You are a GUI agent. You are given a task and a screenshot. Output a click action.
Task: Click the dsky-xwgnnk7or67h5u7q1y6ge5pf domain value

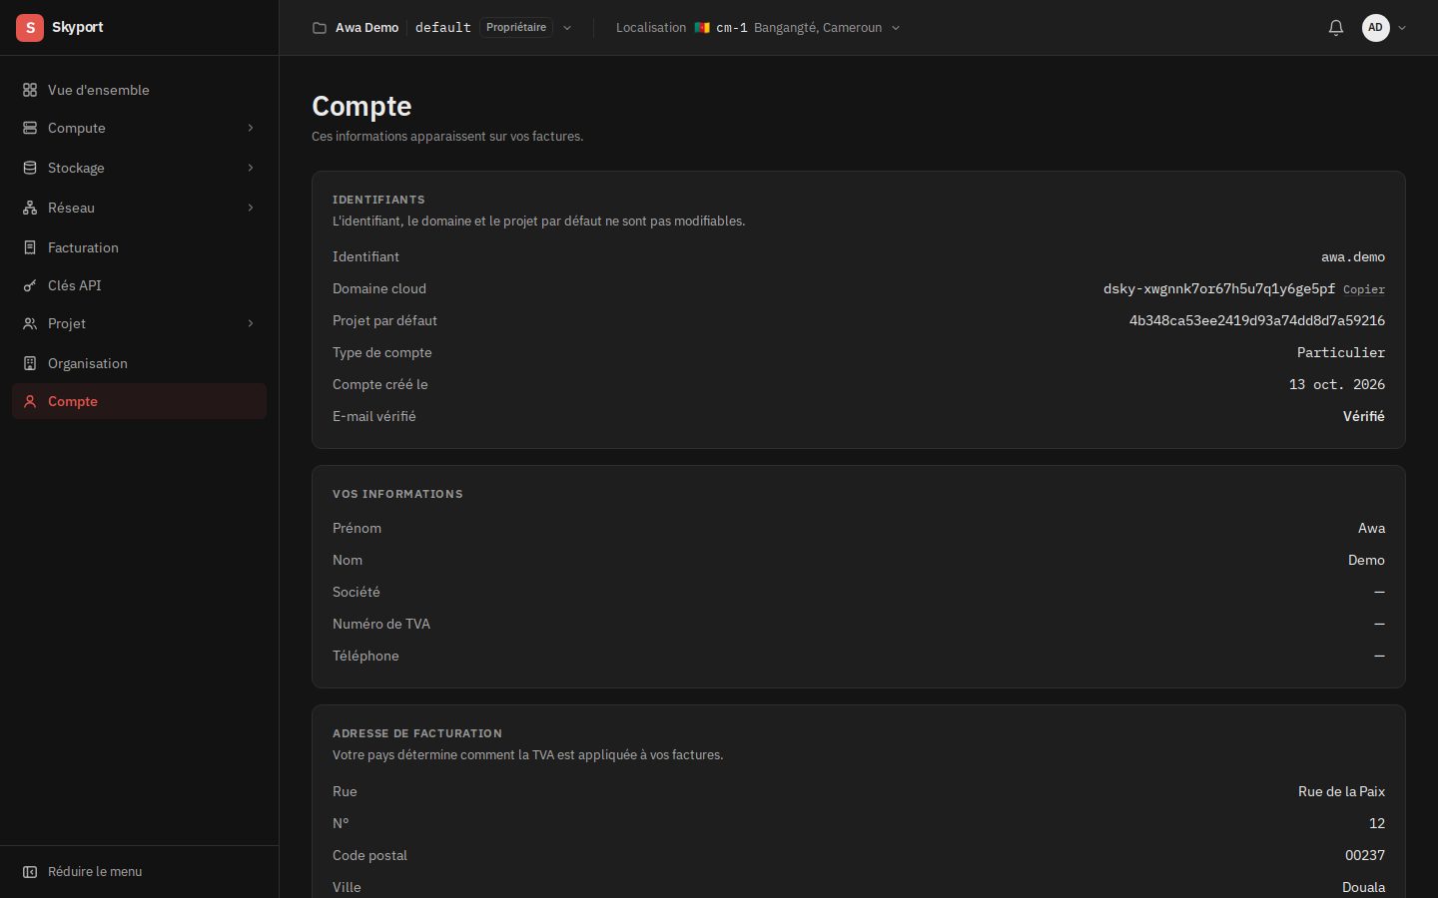tap(1219, 289)
